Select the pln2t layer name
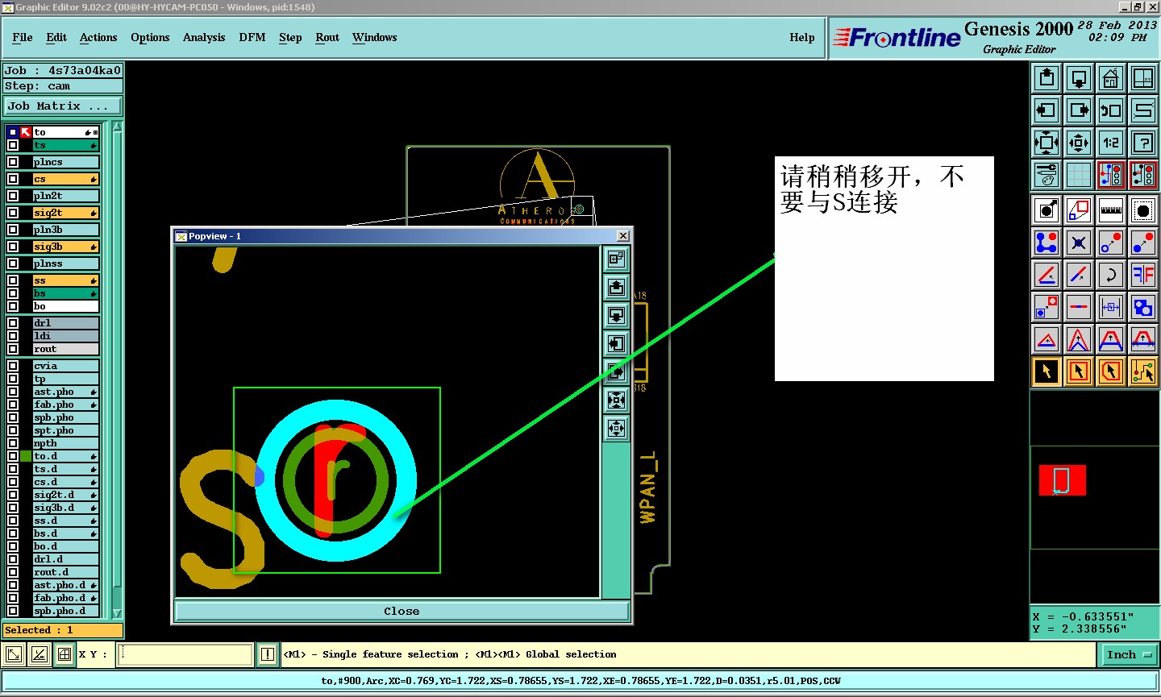Image resolution: width=1161 pixels, height=697 pixels. click(x=65, y=196)
